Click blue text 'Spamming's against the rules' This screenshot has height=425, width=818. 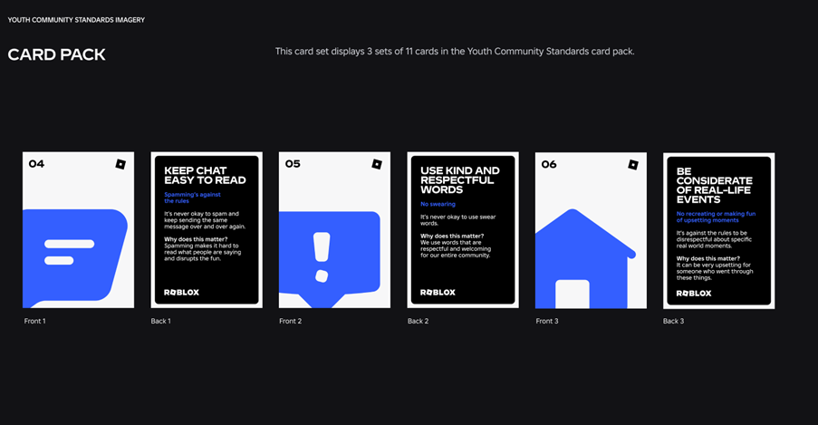(x=193, y=198)
